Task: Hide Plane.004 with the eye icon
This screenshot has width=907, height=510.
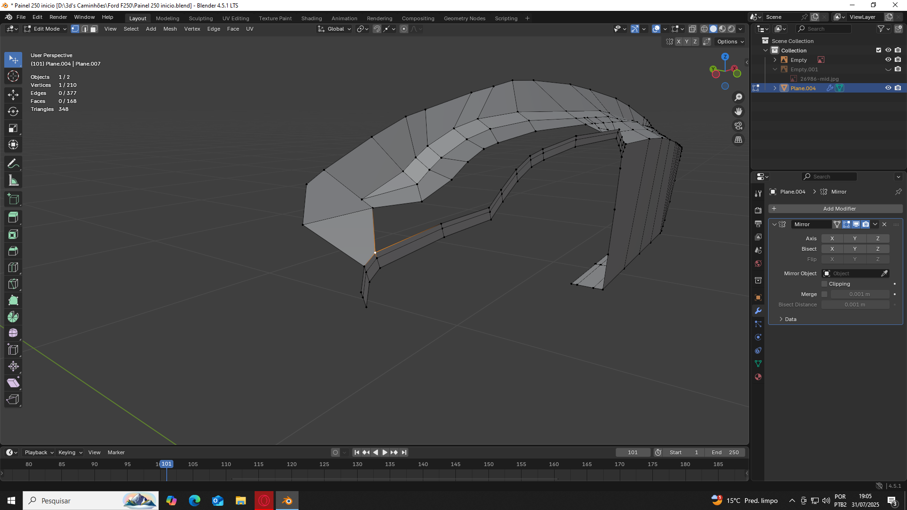Action: (888, 88)
